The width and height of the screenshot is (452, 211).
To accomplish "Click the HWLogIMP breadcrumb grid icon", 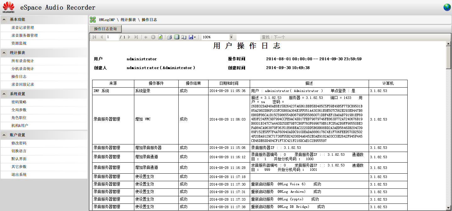I will pos(93,20).
